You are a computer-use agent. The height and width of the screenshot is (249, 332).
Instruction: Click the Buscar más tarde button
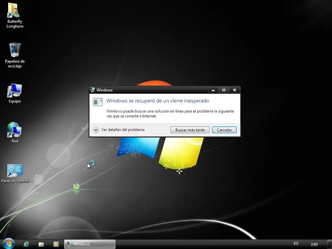pyautogui.click(x=190, y=130)
